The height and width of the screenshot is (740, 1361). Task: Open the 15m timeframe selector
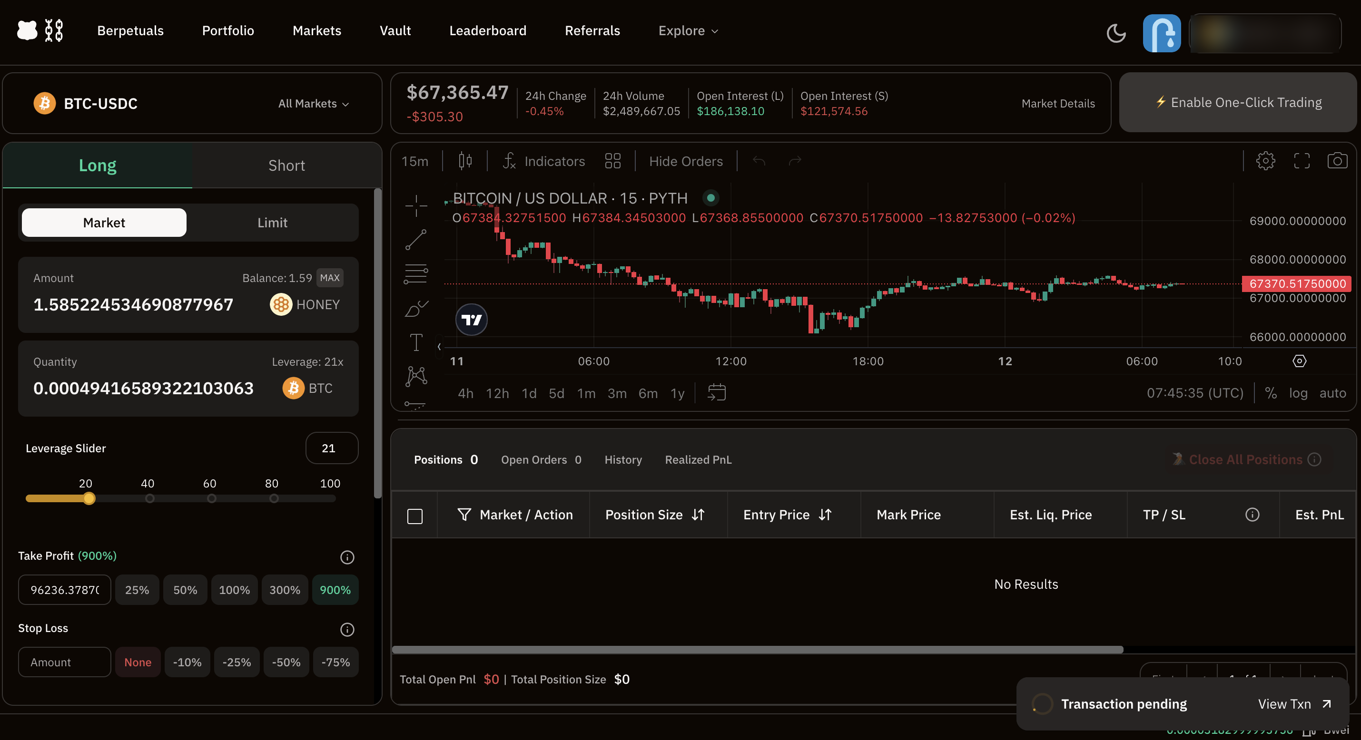click(x=415, y=161)
